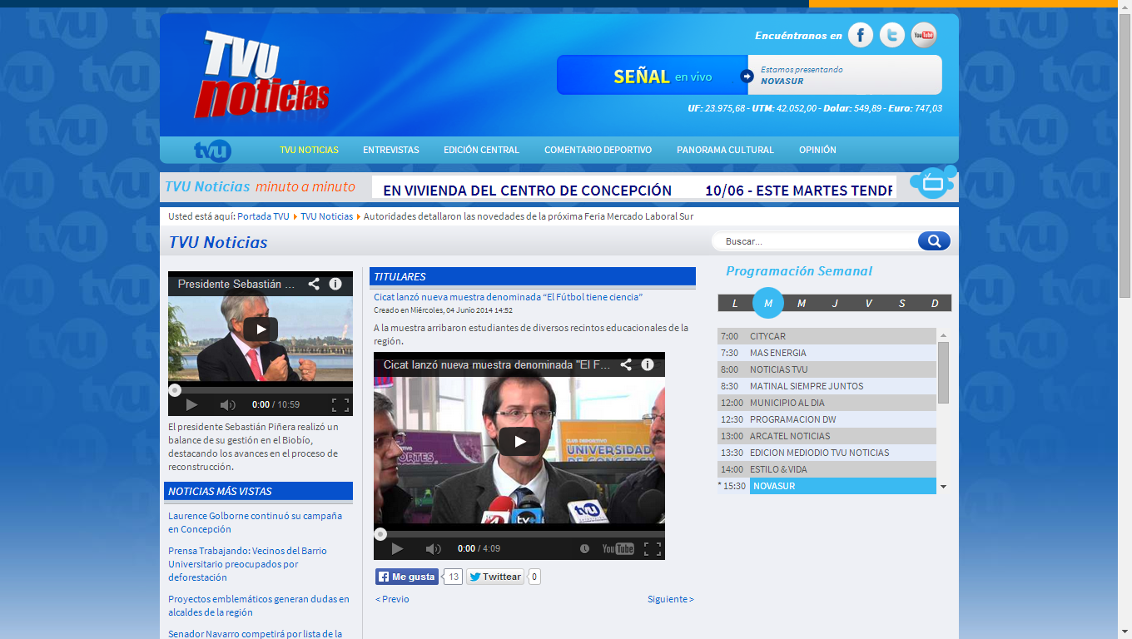The width and height of the screenshot is (1132, 639).
Task: Mute the Cicat video volume
Action: [x=433, y=549]
